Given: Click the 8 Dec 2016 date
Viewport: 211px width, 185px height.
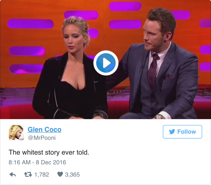Looking at the screenshot, I should tap(51, 162).
